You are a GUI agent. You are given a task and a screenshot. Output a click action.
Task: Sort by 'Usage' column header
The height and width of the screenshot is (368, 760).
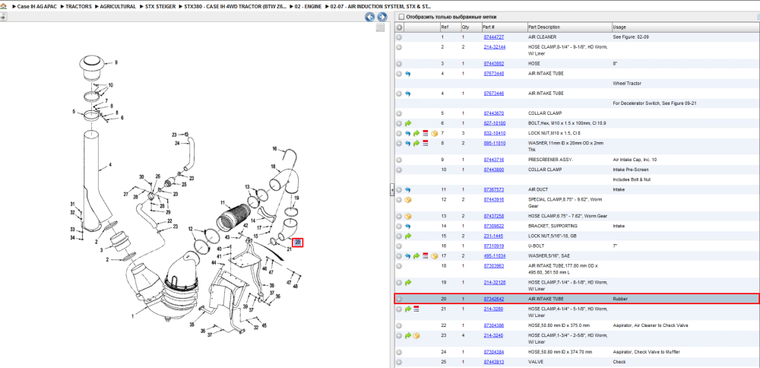coord(684,27)
